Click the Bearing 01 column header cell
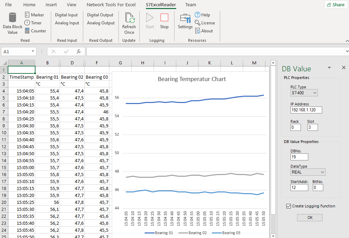This screenshot has height=238, width=349. 47,77
